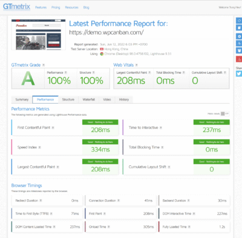Click the Browser Timings heading

(27, 185)
